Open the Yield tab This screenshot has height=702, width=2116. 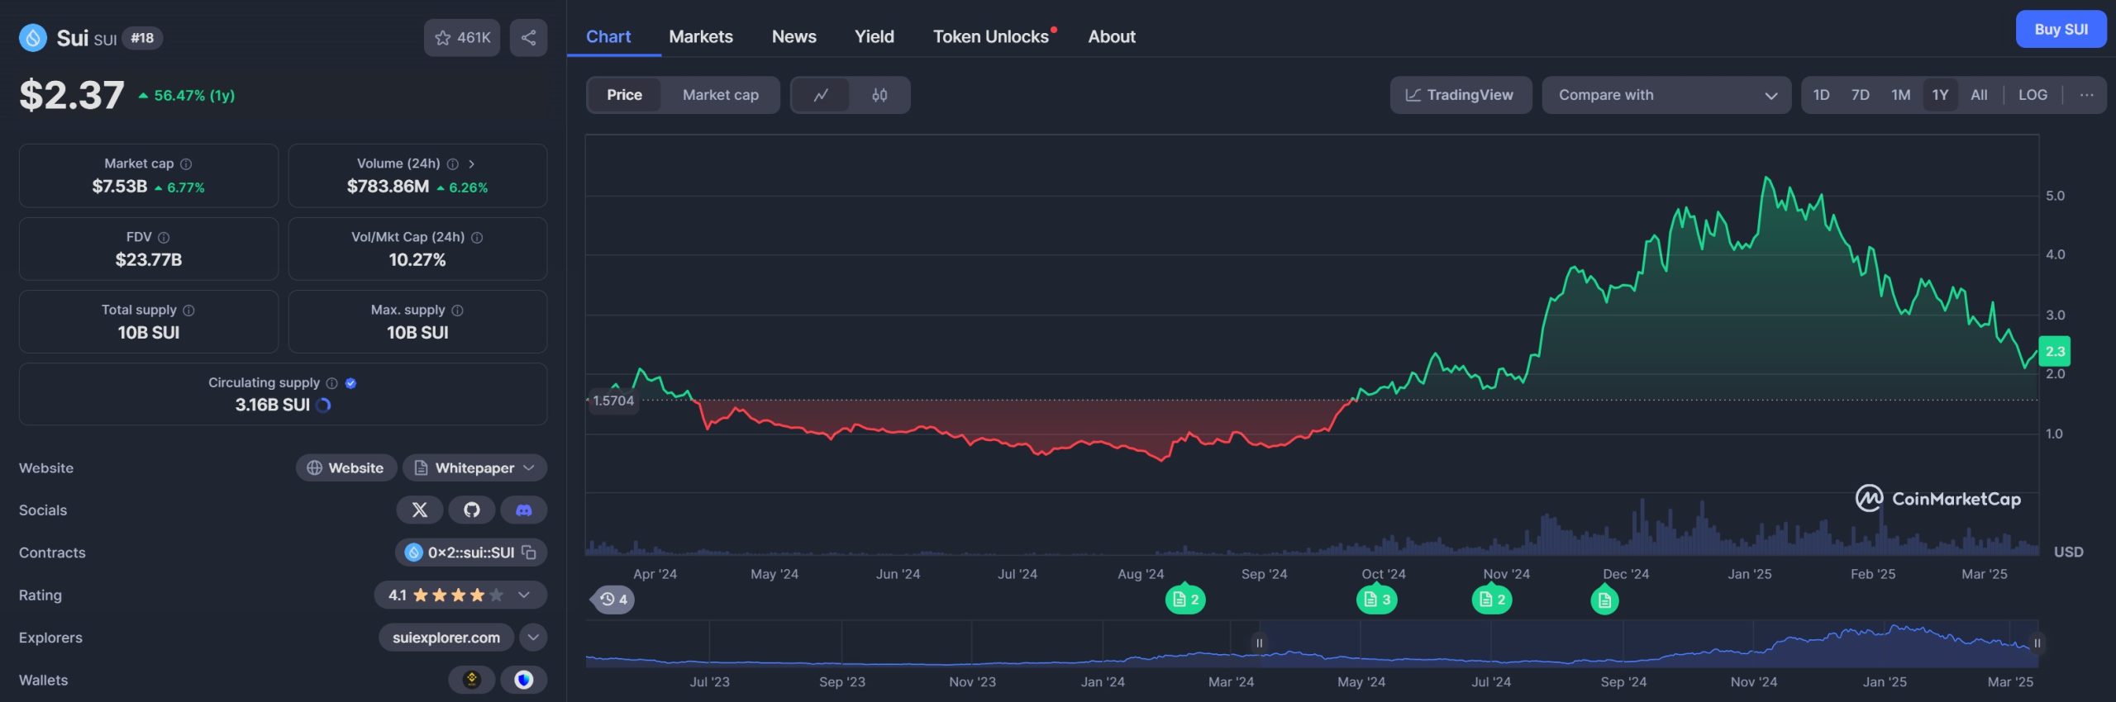pos(875,37)
